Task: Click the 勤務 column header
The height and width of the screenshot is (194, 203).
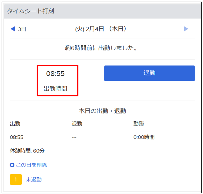Action: click(139, 124)
